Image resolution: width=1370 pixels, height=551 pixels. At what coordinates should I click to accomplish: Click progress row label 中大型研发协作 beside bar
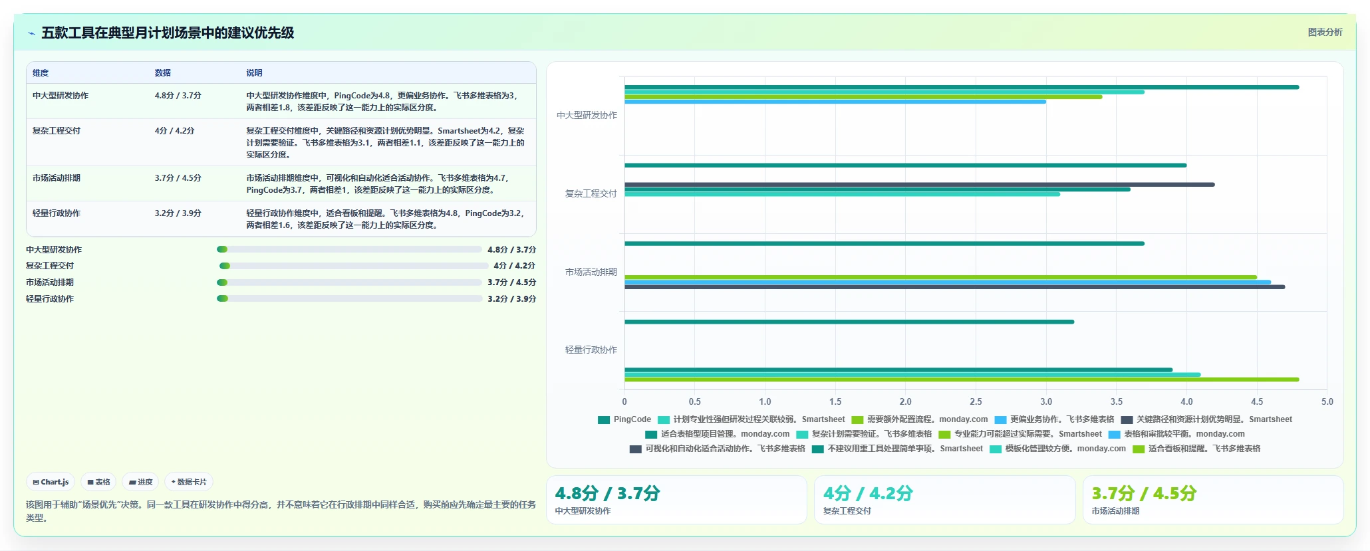point(54,250)
